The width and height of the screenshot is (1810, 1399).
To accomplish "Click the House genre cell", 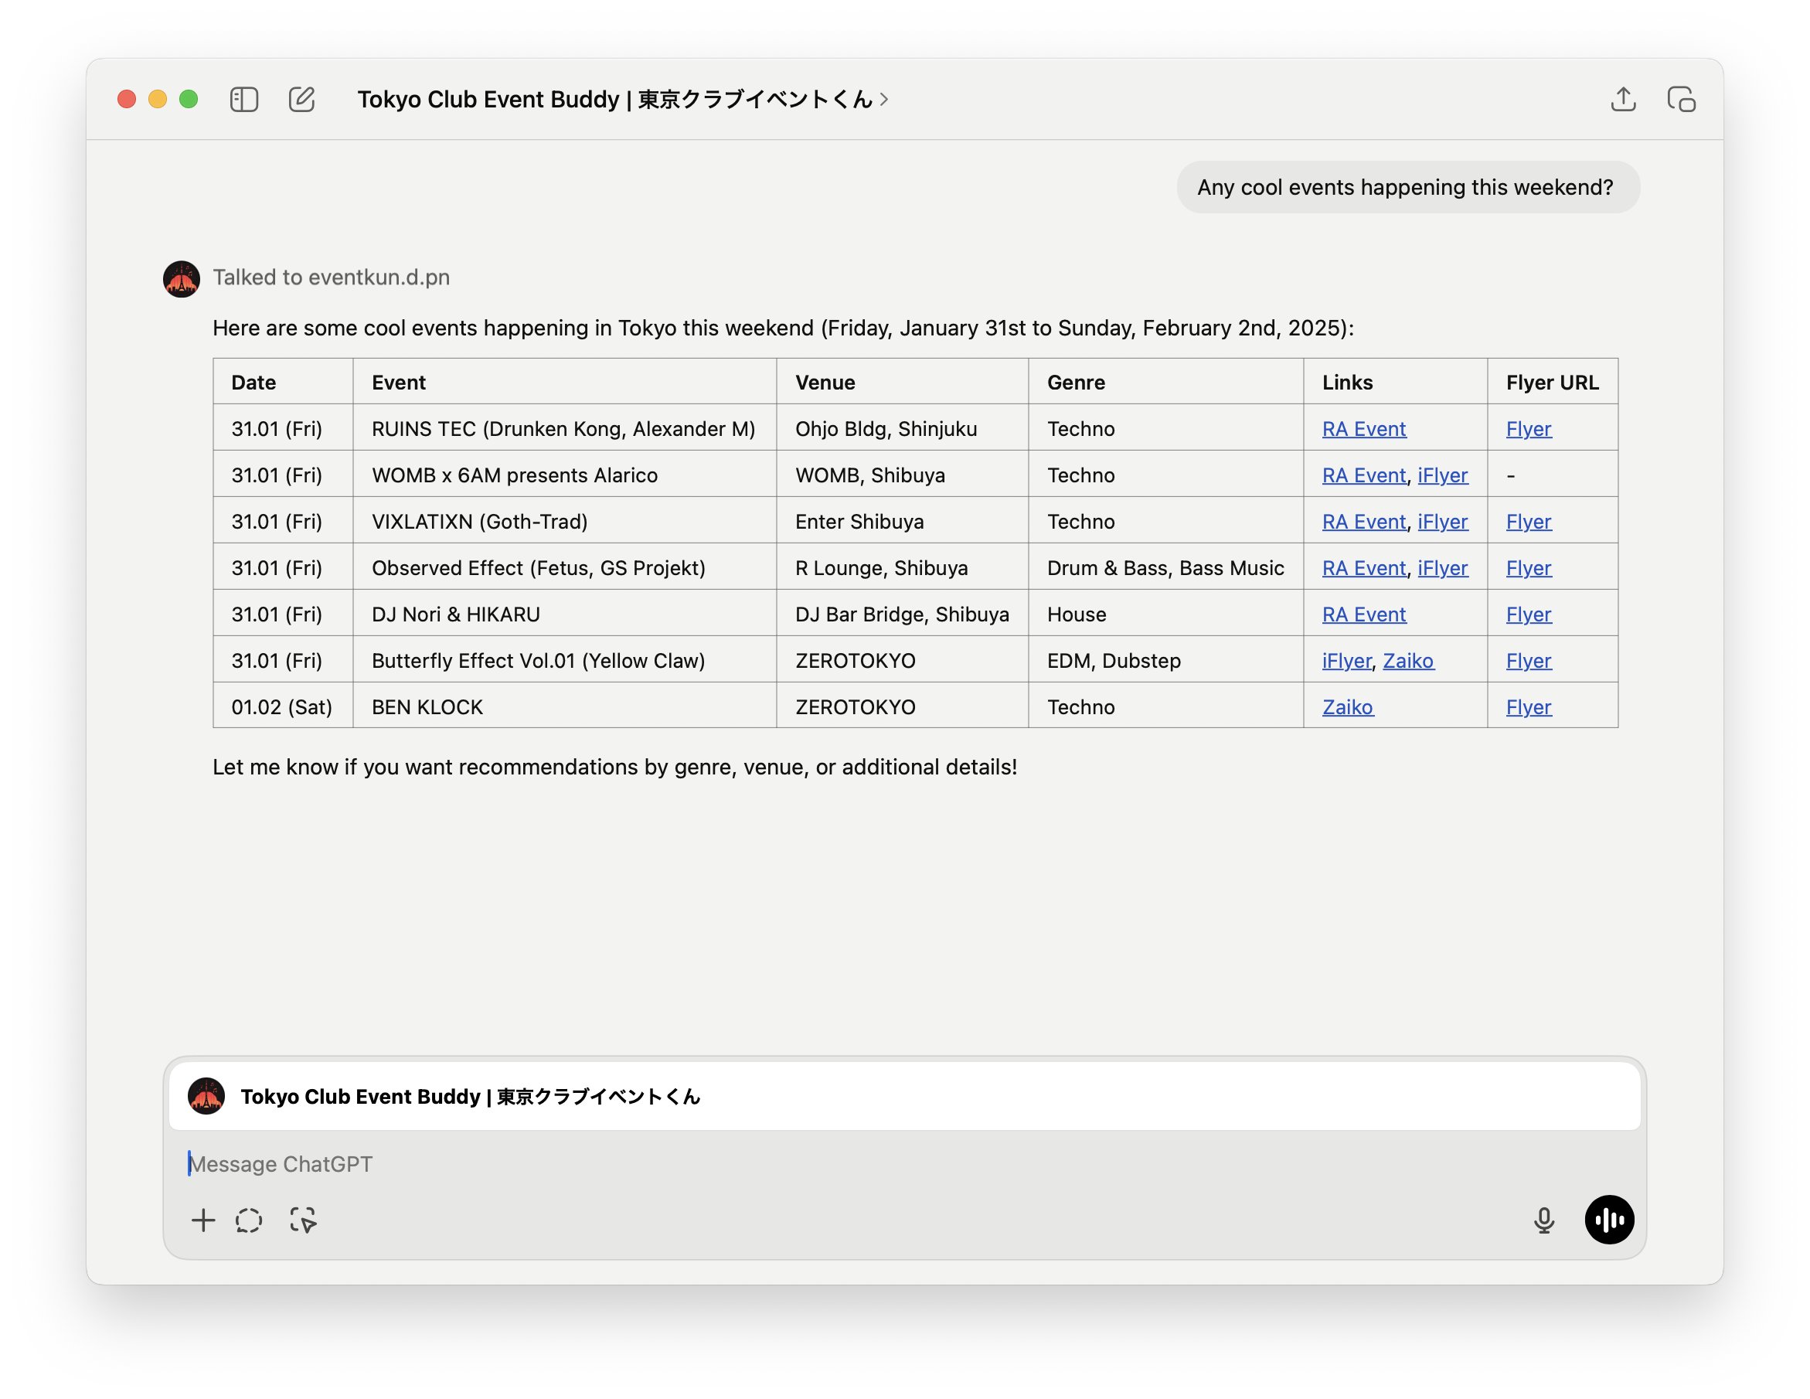I will coord(1166,614).
